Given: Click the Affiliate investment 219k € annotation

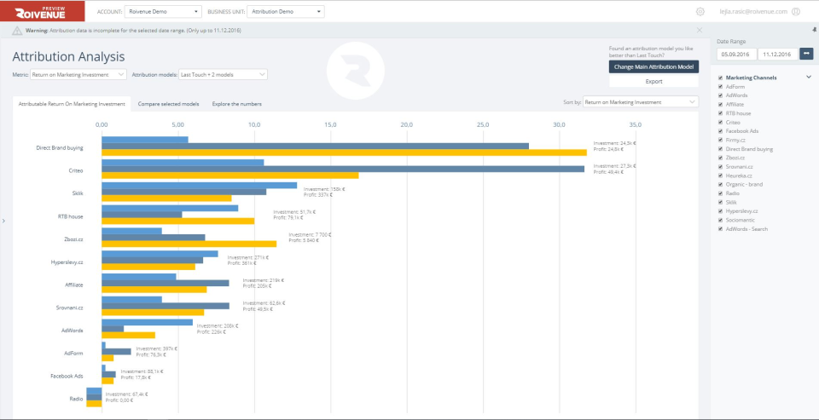Looking at the screenshot, I should pyautogui.click(x=264, y=280).
